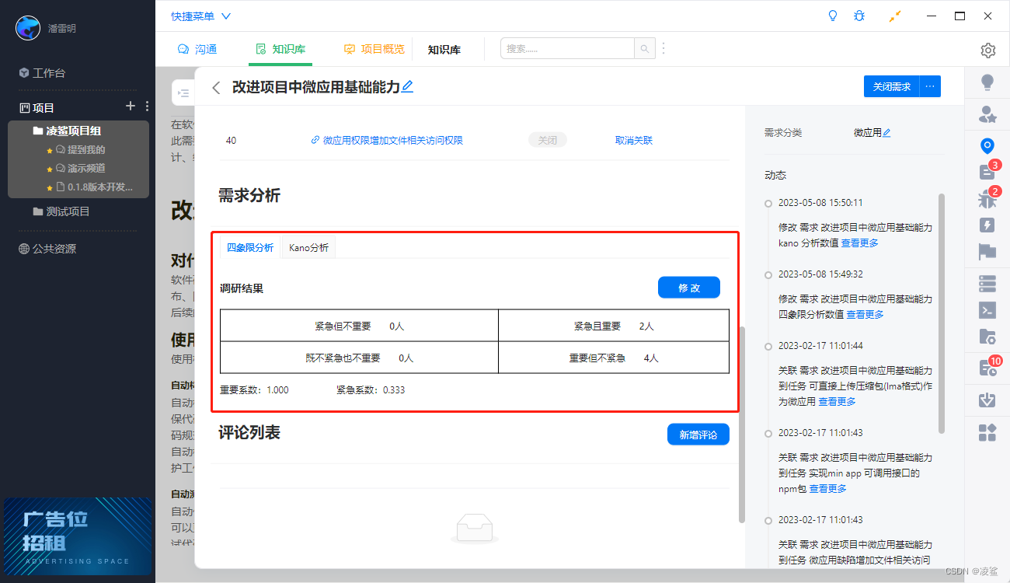Click the lightbulb icon in title bar
Screen dimensions: 1010x583
pyautogui.click(x=834, y=16)
